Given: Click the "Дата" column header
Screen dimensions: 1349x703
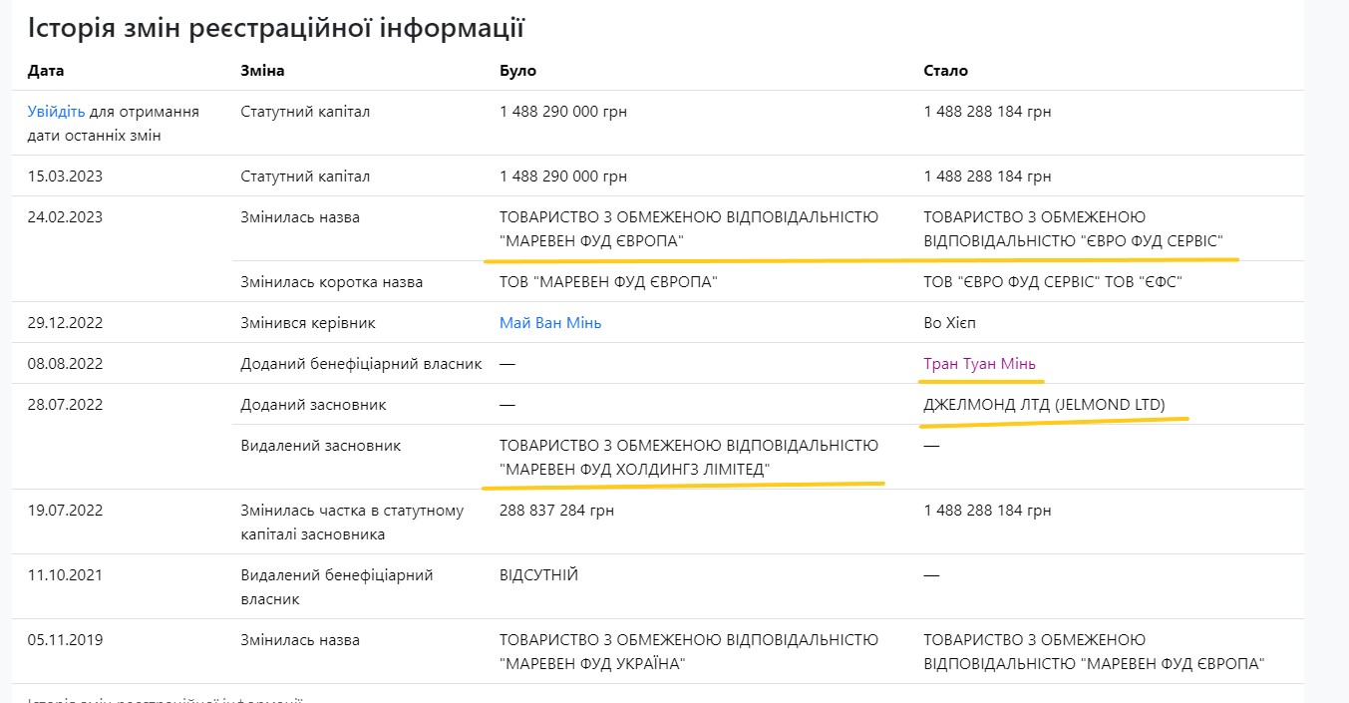Looking at the screenshot, I should click(x=46, y=71).
